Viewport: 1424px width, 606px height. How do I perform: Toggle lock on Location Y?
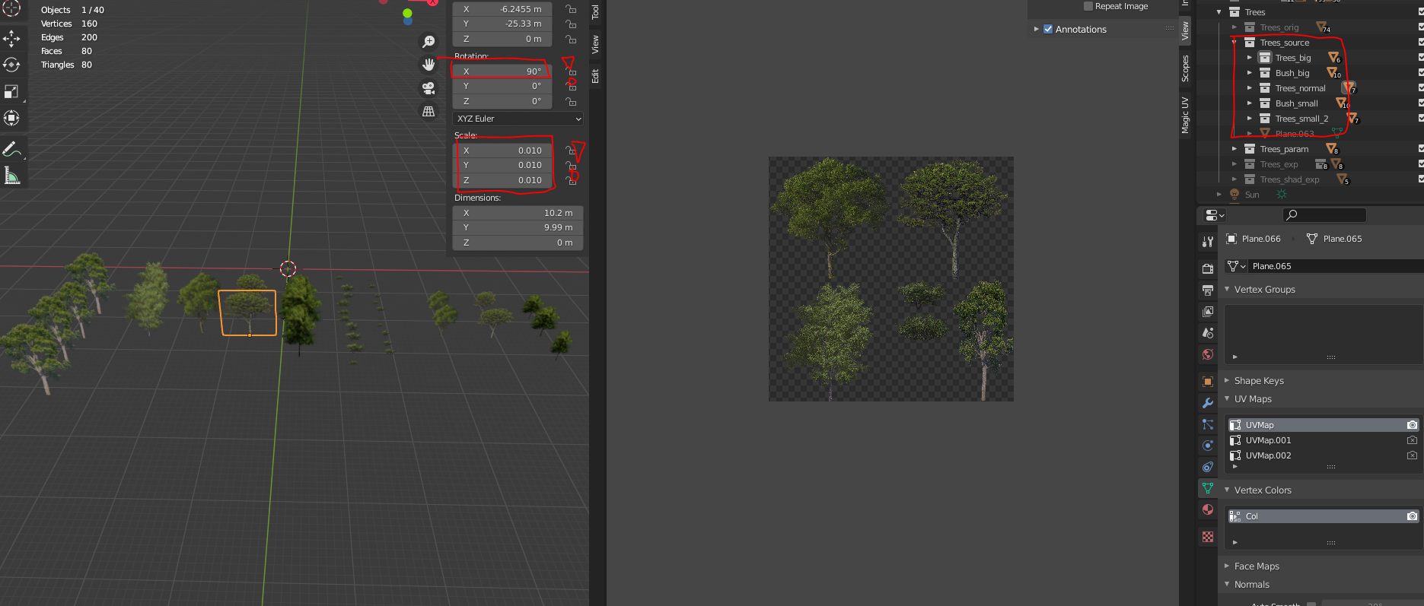pyautogui.click(x=570, y=24)
